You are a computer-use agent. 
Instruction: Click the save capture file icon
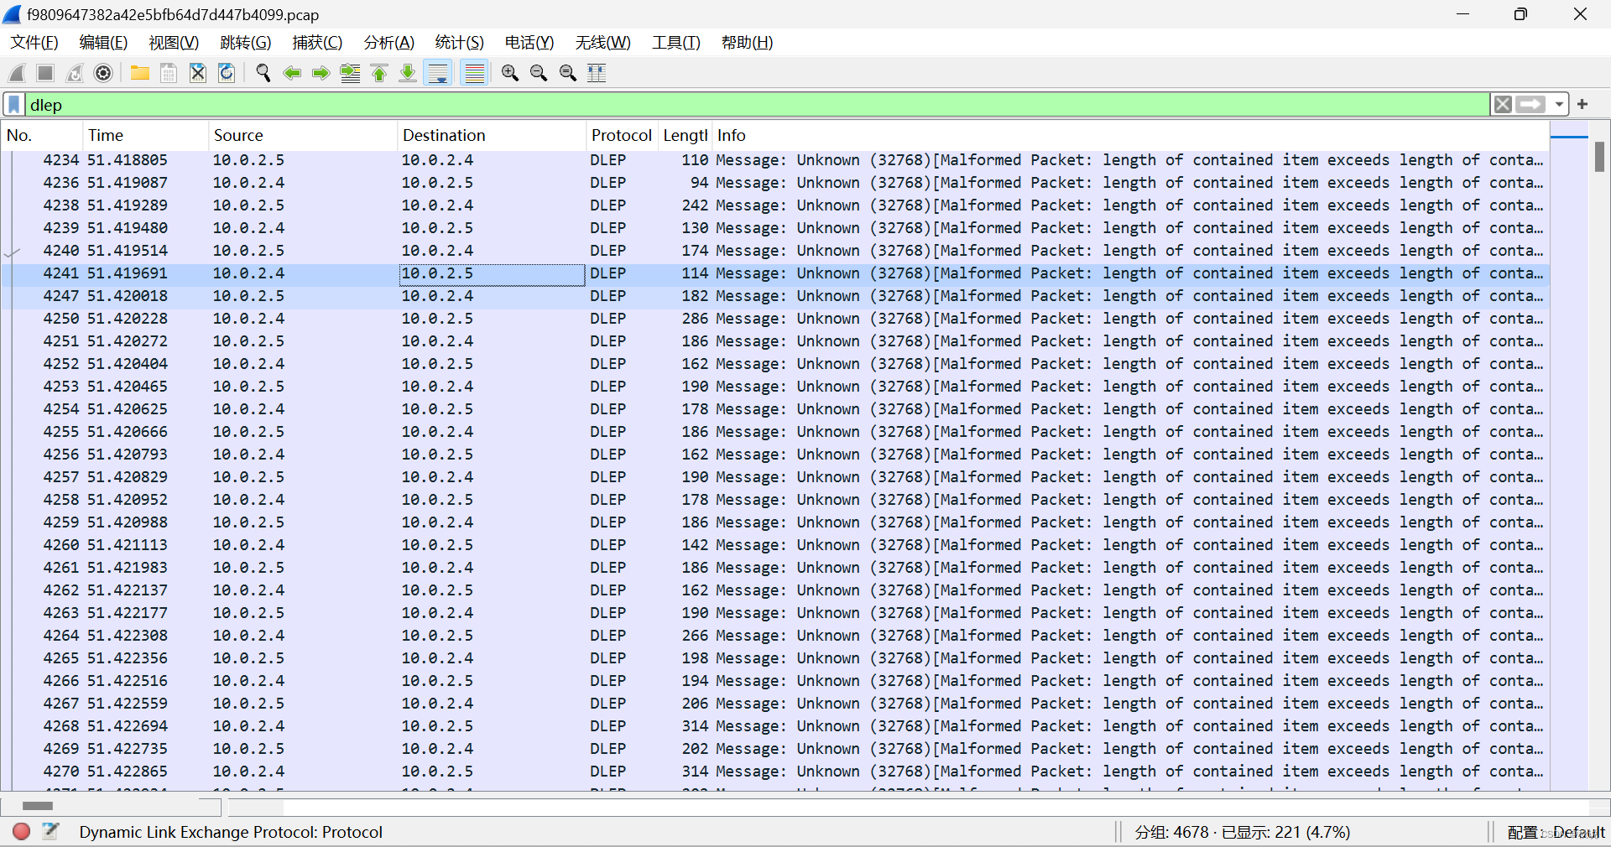click(x=169, y=73)
